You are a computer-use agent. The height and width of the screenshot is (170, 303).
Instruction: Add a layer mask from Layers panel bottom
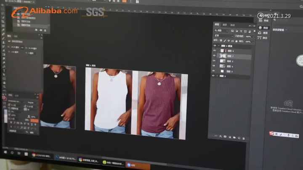225,137
